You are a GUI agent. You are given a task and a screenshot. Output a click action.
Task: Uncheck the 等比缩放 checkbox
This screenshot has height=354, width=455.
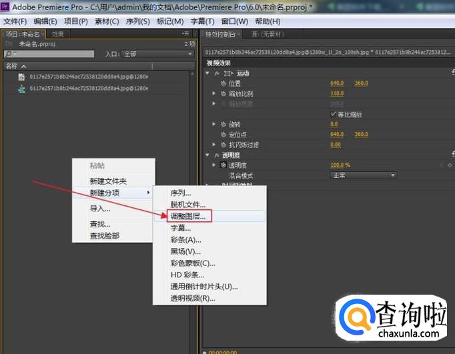pyautogui.click(x=333, y=114)
